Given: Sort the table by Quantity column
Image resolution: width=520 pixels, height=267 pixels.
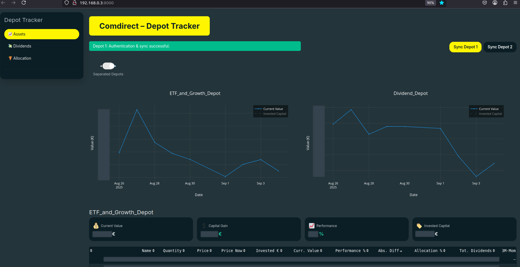Looking at the screenshot, I should click(x=174, y=251).
